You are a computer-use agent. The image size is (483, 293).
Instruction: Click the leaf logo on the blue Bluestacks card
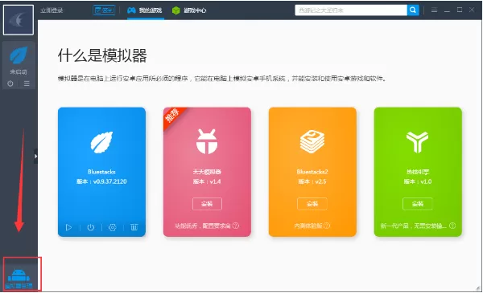(101, 142)
